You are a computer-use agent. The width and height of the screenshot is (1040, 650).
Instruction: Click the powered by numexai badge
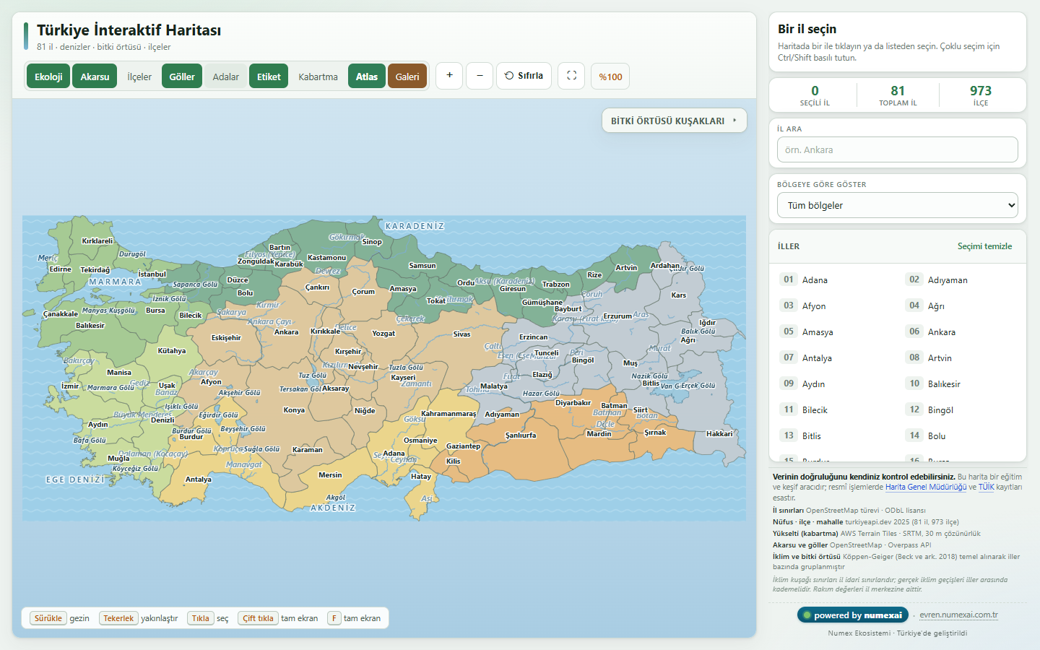(x=852, y=615)
